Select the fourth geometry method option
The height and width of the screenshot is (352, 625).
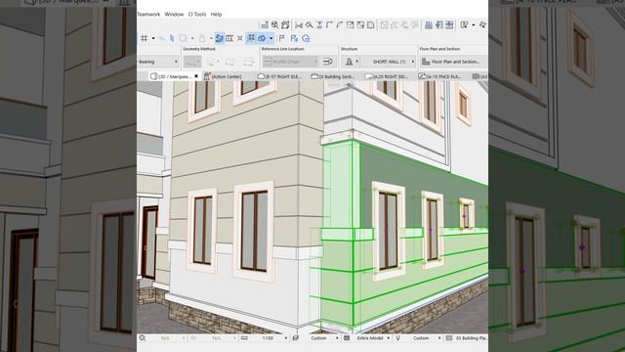coord(249,62)
